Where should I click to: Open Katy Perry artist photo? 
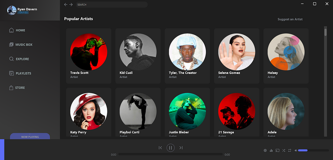point(89,111)
